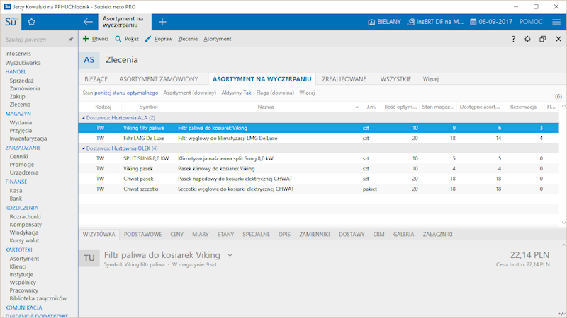The height and width of the screenshot is (318, 567).
Task: Click the Su PRO application logo
Action: (x=11, y=22)
